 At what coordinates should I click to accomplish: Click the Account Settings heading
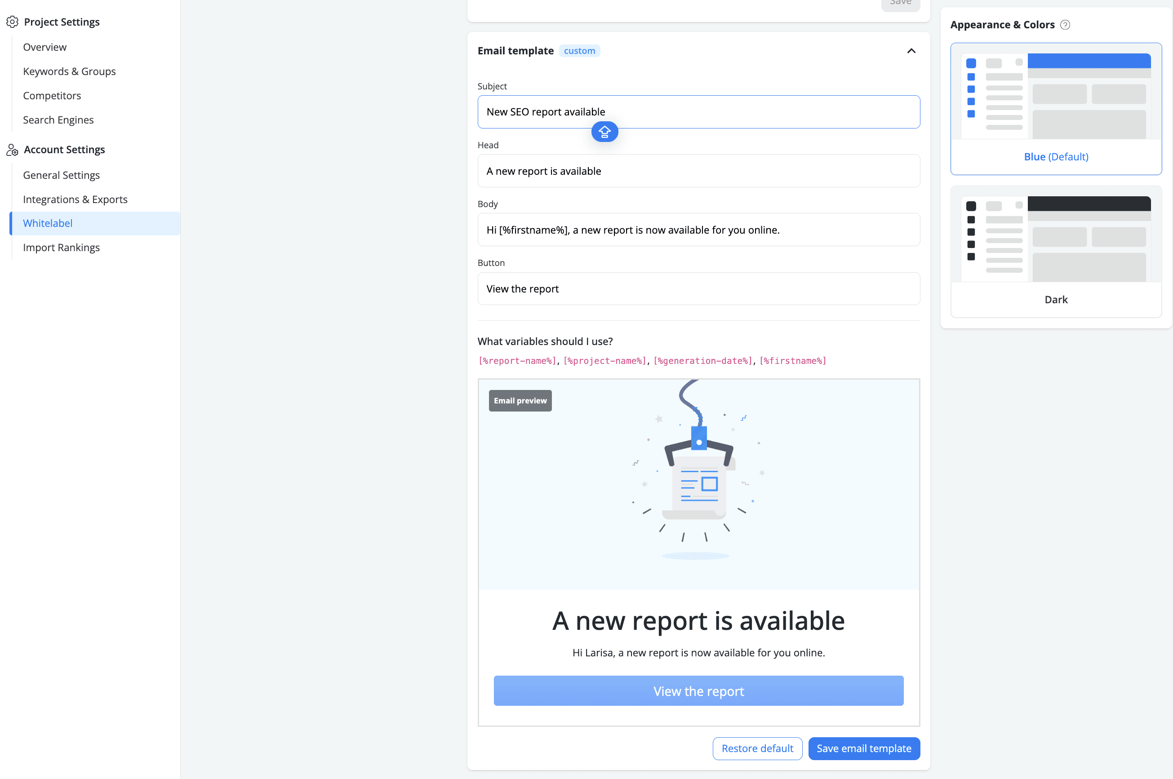click(x=64, y=150)
